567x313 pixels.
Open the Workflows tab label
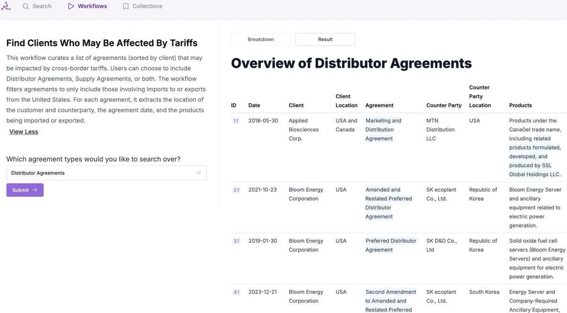pos(93,6)
